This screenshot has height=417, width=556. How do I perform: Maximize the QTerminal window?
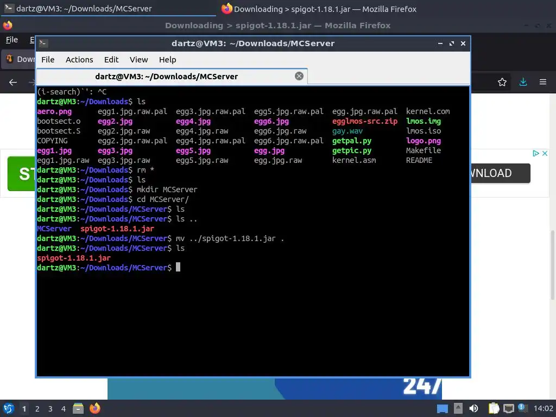451,43
